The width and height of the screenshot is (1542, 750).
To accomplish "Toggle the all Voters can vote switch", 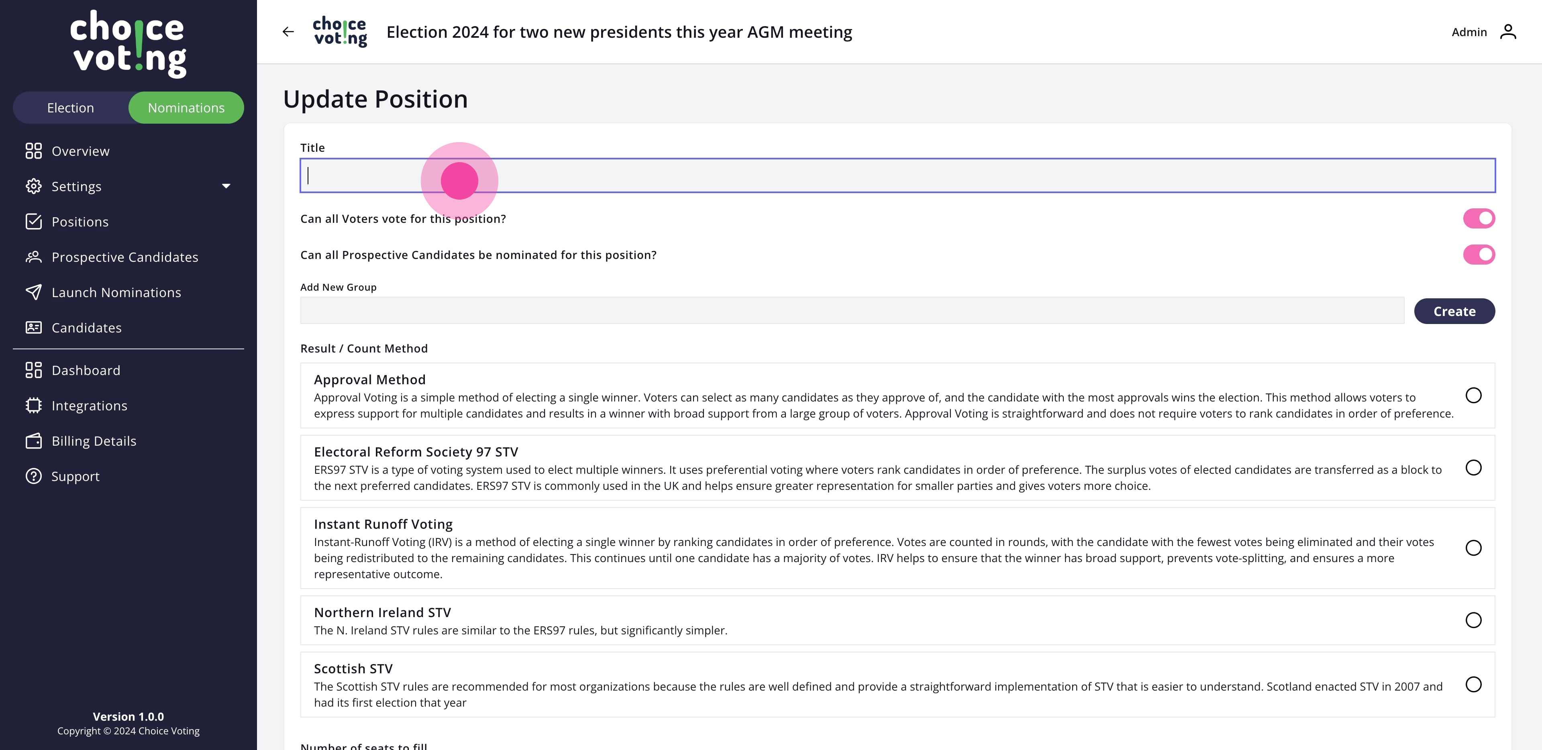I will coord(1479,218).
